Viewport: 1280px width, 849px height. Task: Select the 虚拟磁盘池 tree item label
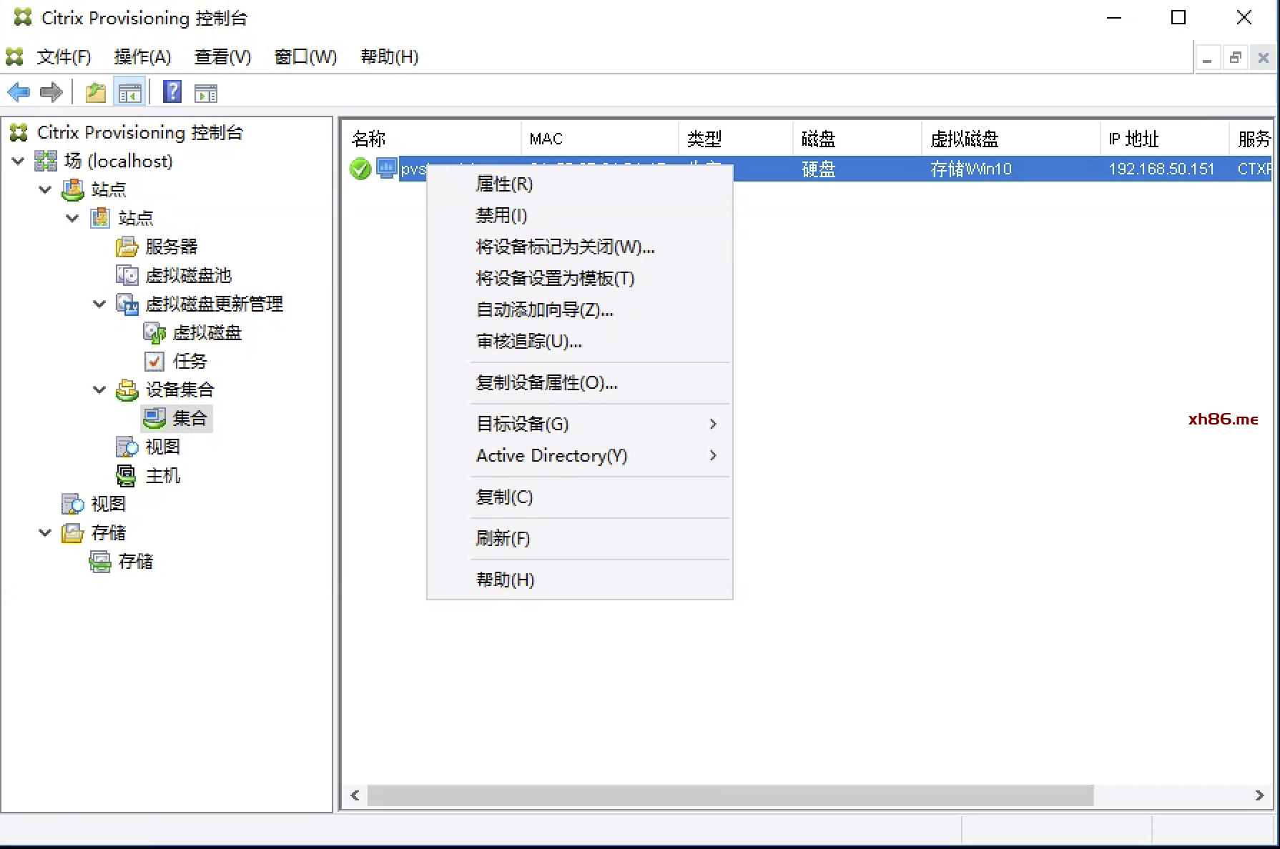click(x=189, y=275)
